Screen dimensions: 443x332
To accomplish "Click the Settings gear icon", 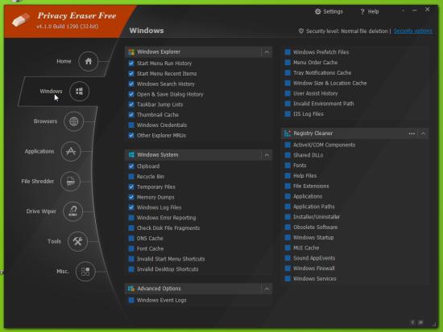I will pos(318,11).
